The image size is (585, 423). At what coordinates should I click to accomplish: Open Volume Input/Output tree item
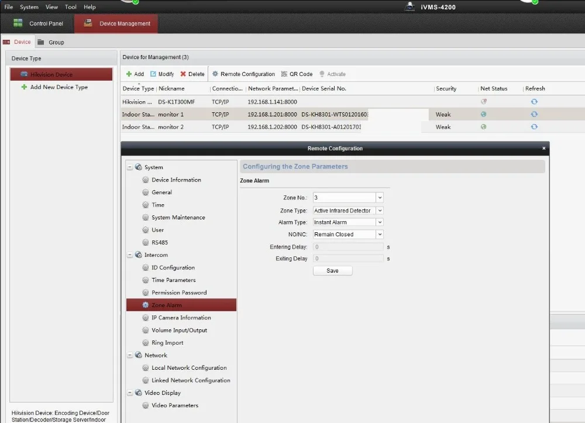(179, 330)
